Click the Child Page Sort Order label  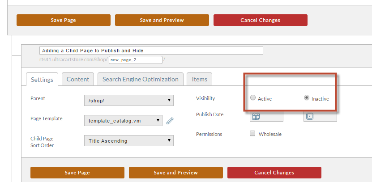coord(42,142)
